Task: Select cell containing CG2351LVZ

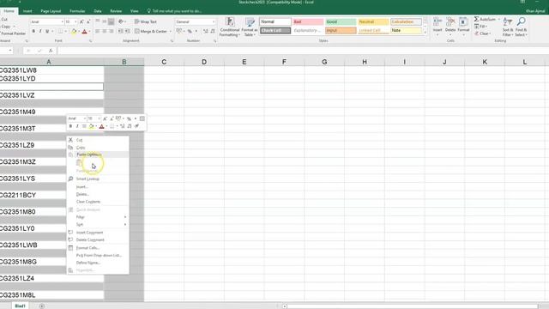Action: click(x=51, y=95)
